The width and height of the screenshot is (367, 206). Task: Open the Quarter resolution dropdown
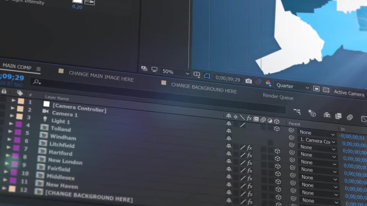point(292,87)
